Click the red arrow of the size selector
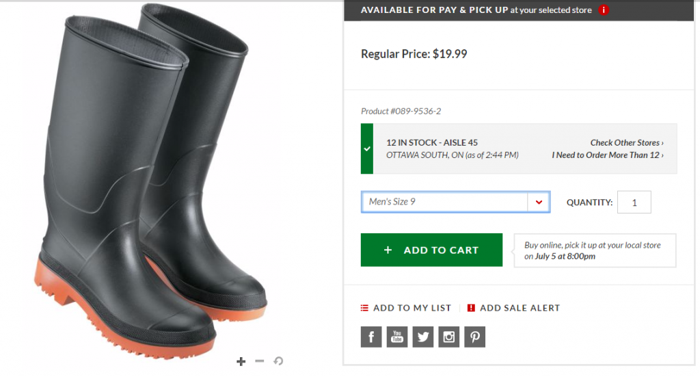 [x=539, y=202]
